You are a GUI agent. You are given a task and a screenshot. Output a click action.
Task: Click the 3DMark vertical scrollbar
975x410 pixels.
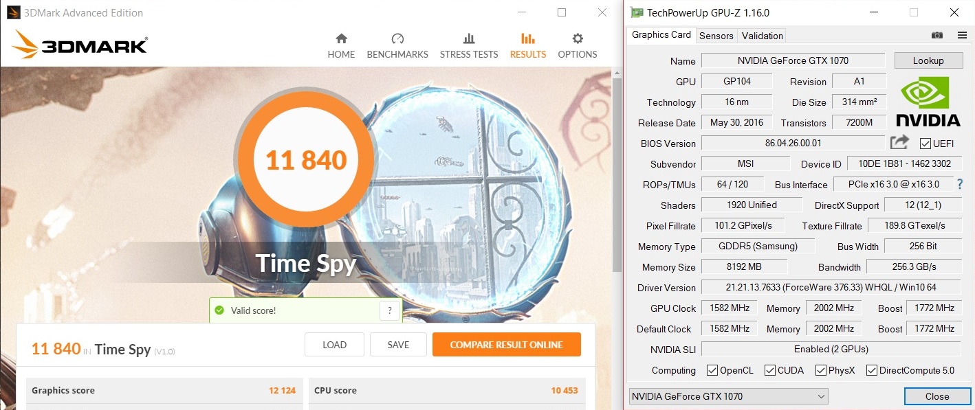coord(616,175)
